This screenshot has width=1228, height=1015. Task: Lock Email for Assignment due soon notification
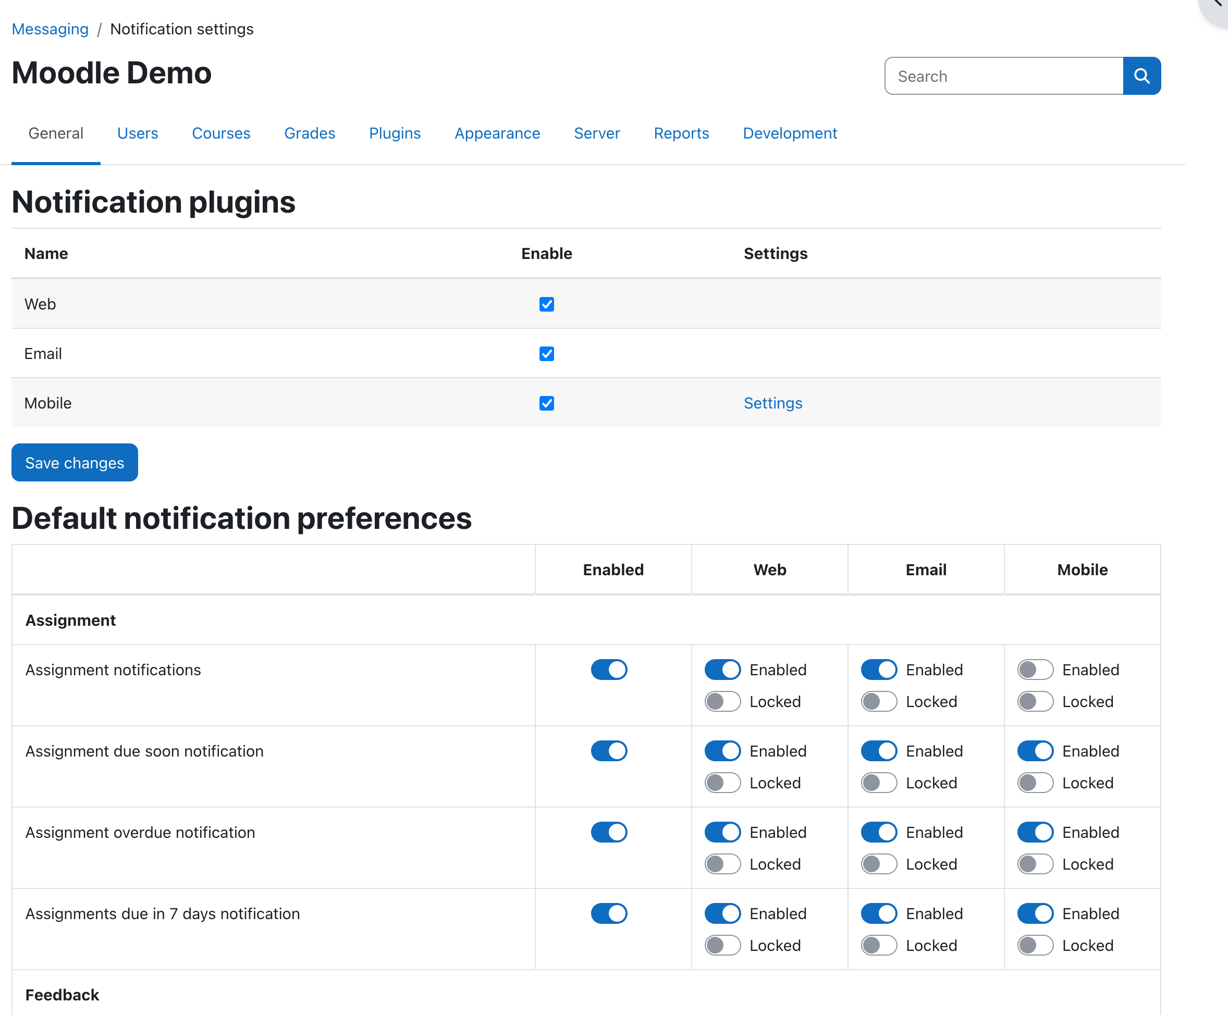click(879, 783)
